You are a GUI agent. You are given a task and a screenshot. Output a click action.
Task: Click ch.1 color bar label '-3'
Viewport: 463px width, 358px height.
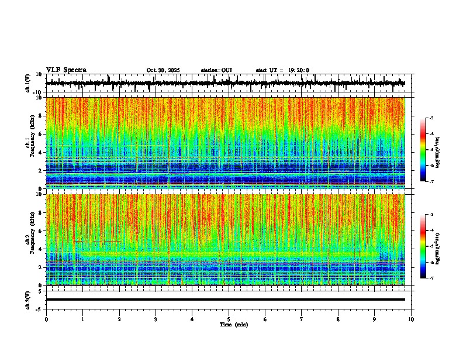point(431,118)
